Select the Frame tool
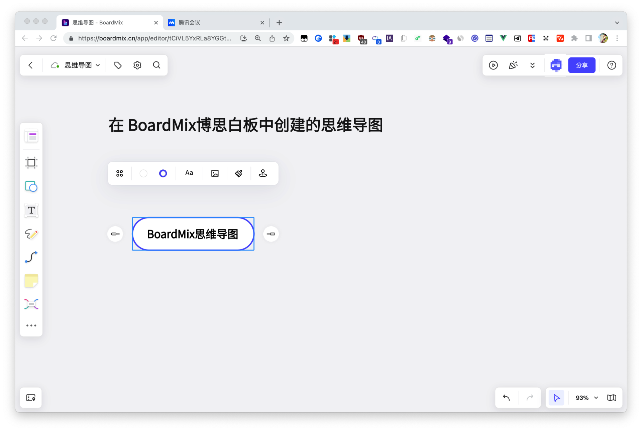642x431 pixels. pyautogui.click(x=31, y=163)
